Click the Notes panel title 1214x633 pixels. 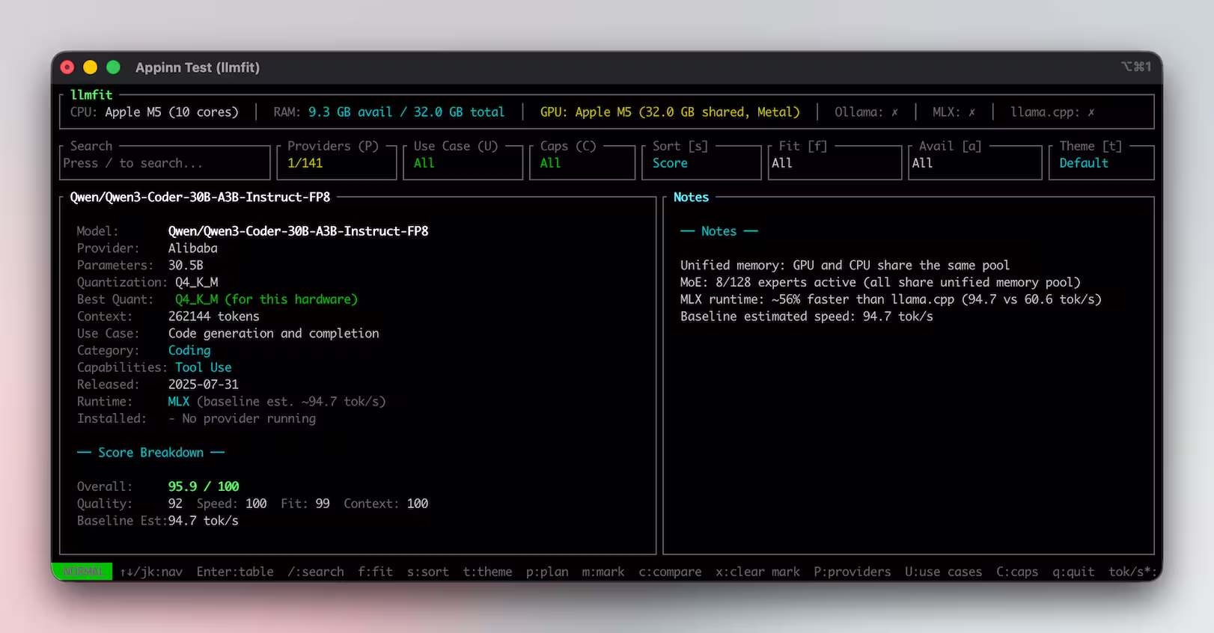691,198
